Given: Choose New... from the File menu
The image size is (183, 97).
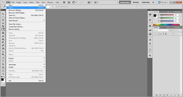Looking at the screenshot, I should tap(26, 5).
